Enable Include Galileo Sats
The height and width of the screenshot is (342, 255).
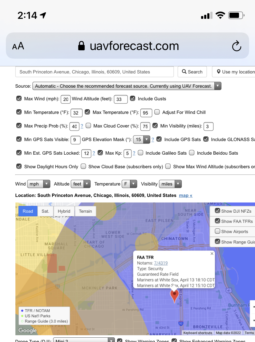(140, 153)
